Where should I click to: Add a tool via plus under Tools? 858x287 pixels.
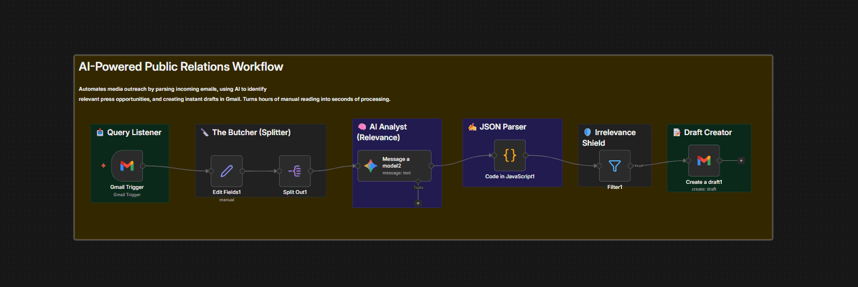click(x=418, y=203)
